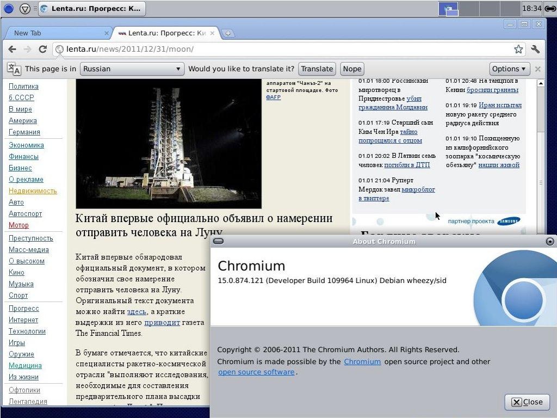The image size is (557, 418).
Task: Click the Chromium logo in About dialog
Action: click(x=516, y=288)
